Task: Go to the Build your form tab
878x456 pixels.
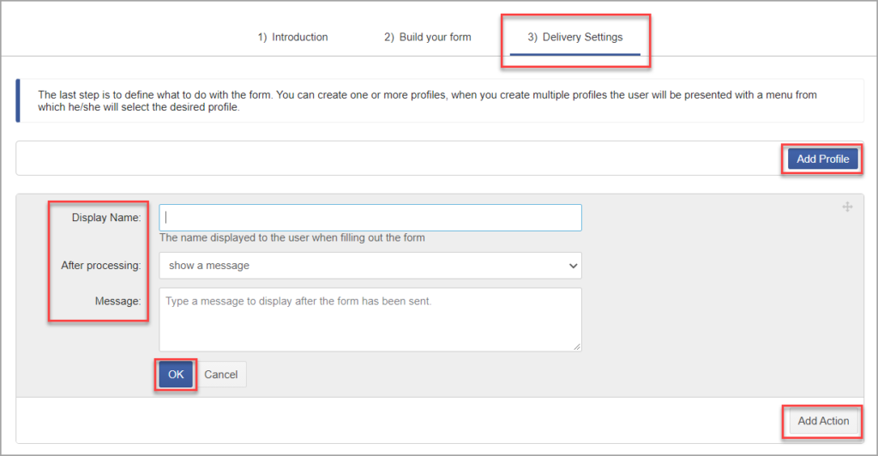Action: click(x=427, y=37)
